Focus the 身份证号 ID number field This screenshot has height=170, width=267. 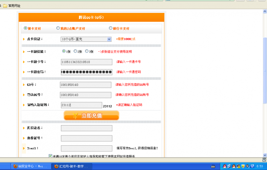[87, 138]
